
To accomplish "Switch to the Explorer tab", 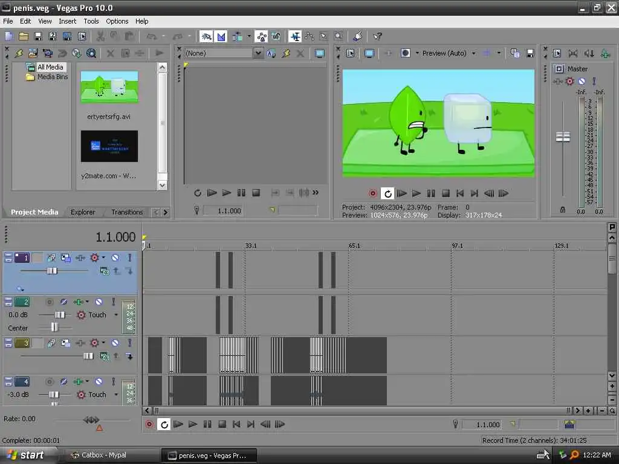I will pos(83,212).
